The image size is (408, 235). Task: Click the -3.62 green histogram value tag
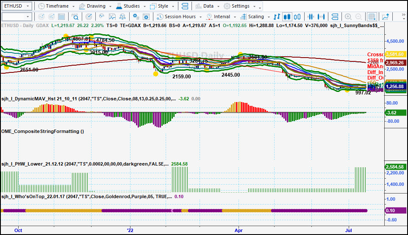(395, 113)
